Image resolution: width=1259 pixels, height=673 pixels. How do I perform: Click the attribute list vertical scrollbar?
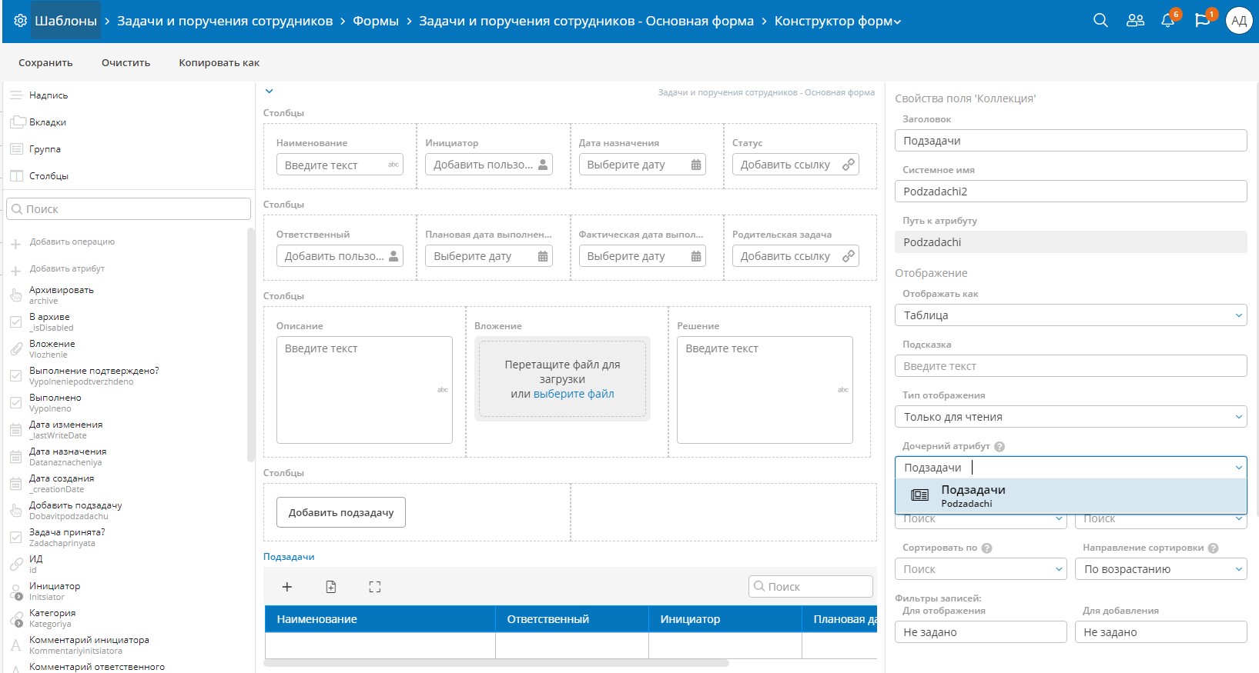pos(250,345)
